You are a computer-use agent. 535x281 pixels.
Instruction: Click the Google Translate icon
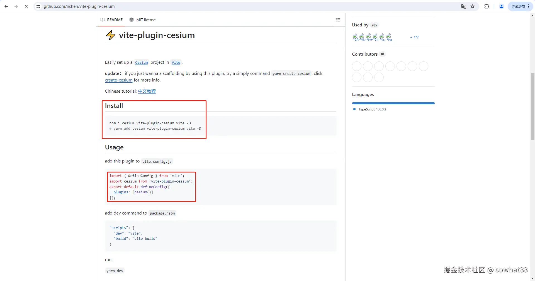tap(463, 6)
